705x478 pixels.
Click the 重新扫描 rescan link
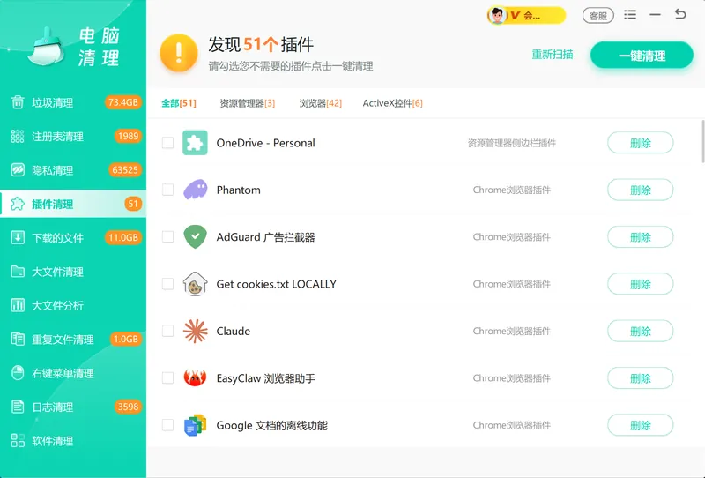(553, 55)
